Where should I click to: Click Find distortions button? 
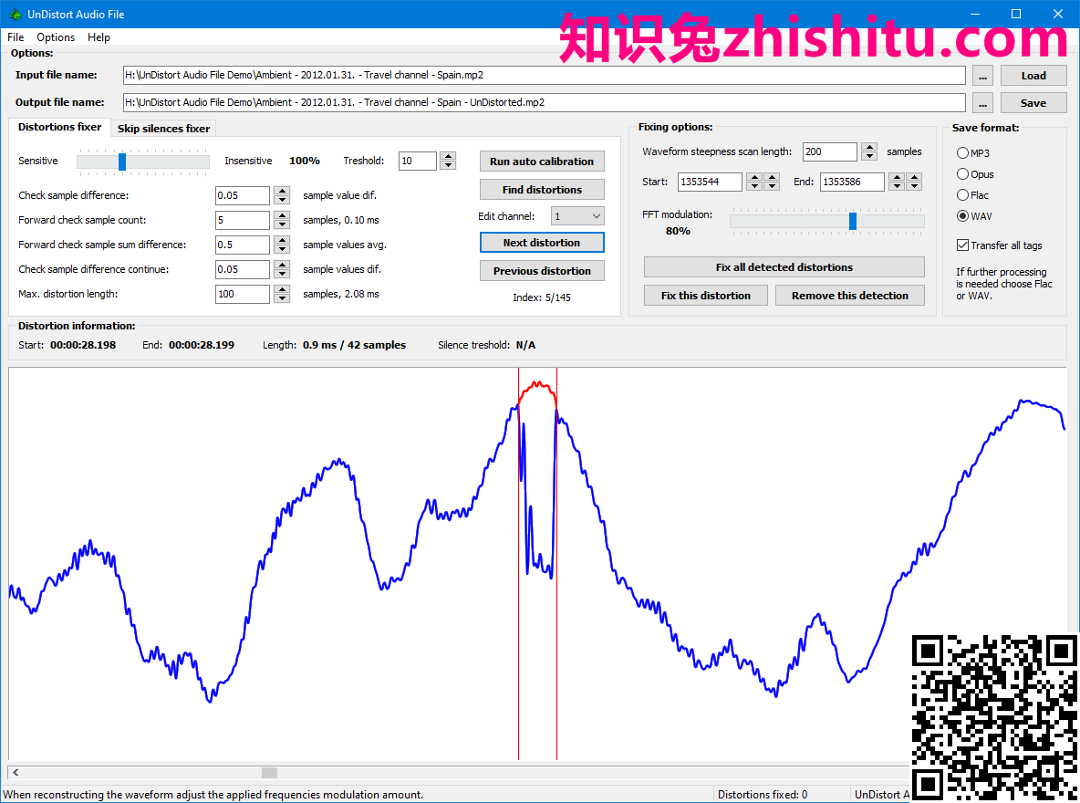[542, 190]
